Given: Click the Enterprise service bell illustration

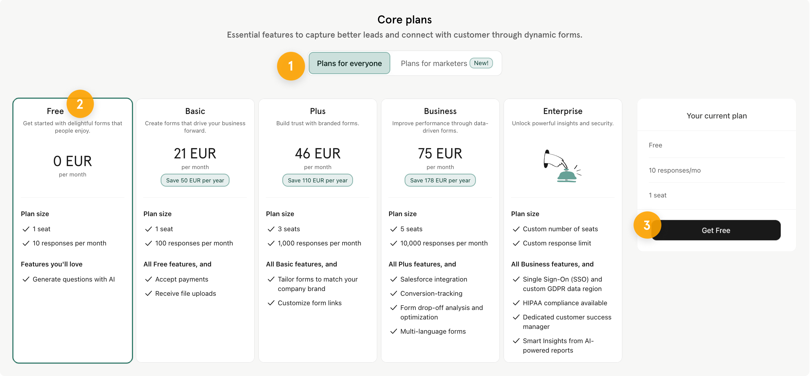Looking at the screenshot, I should [x=562, y=166].
